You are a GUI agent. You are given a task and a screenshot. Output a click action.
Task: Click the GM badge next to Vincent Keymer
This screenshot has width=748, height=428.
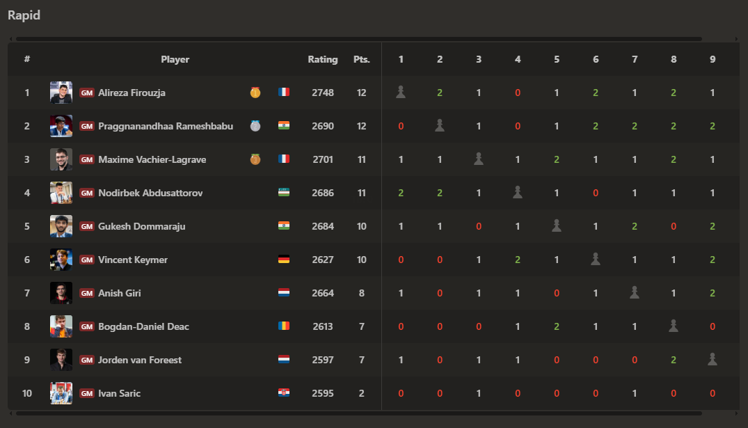coord(87,260)
